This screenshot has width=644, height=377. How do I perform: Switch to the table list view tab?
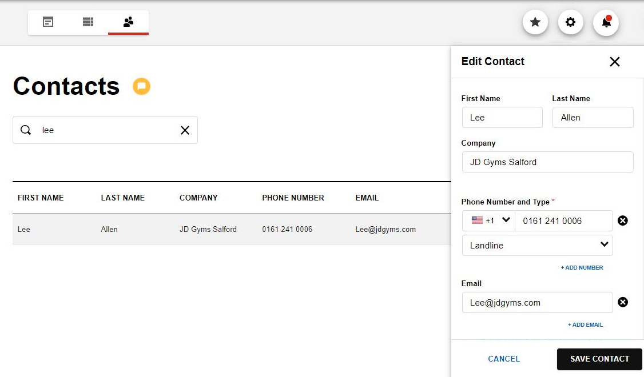pyautogui.click(x=88, y=22)
